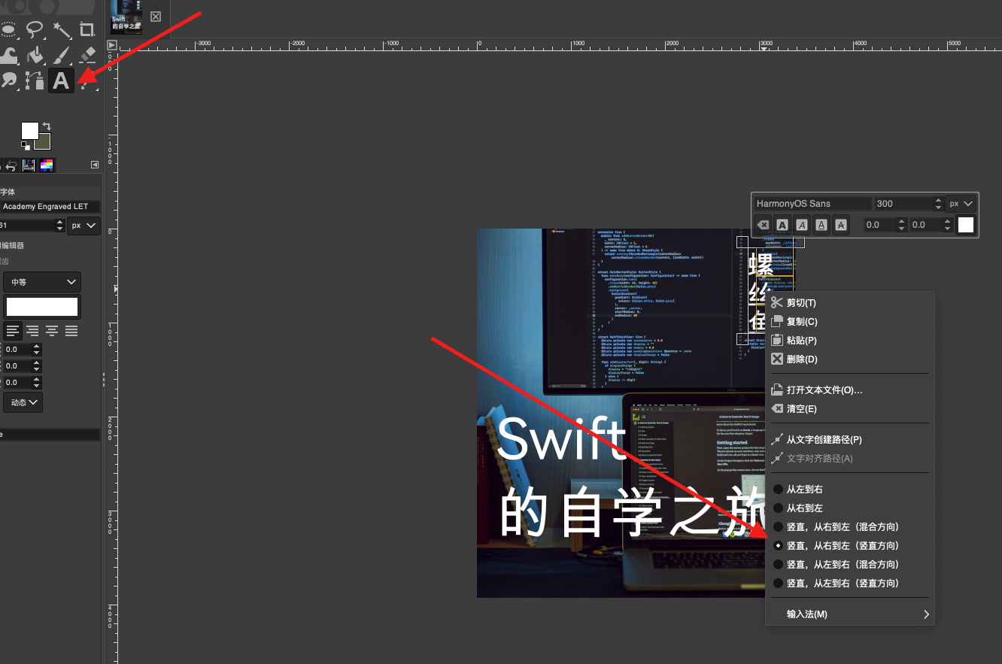Screen dimensions: 1002x664
Task: Click the Academy Engraved LET font field
Action: click(x=50, y=206)
